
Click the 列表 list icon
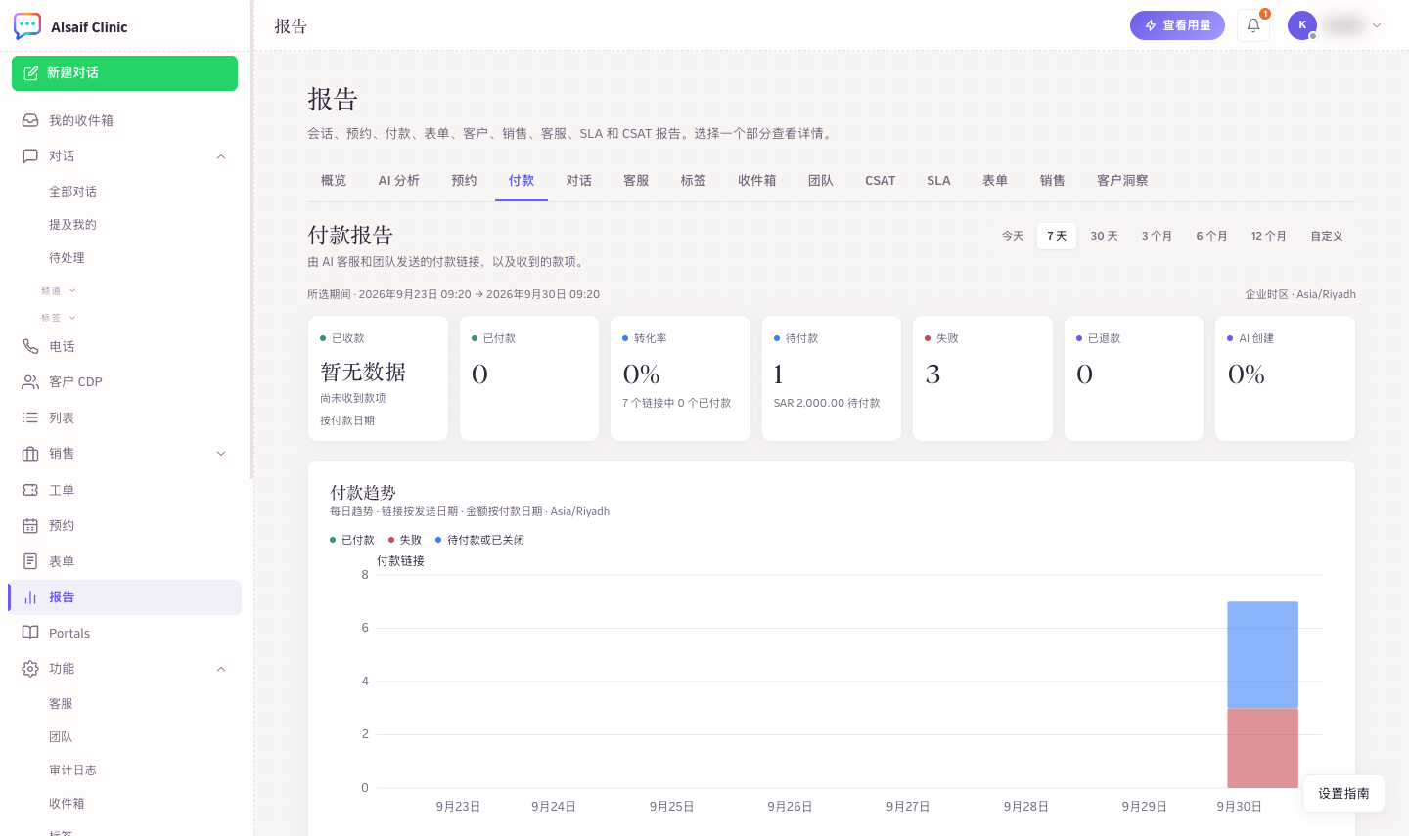[x=30, y=418]
